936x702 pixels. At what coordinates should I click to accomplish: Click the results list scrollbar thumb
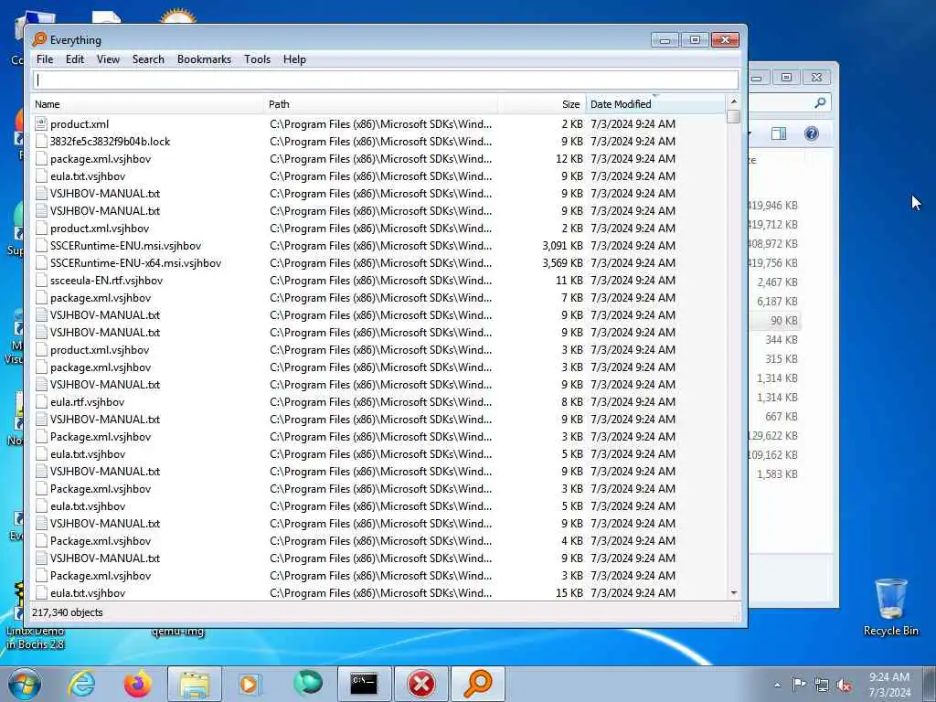[734, 116]
